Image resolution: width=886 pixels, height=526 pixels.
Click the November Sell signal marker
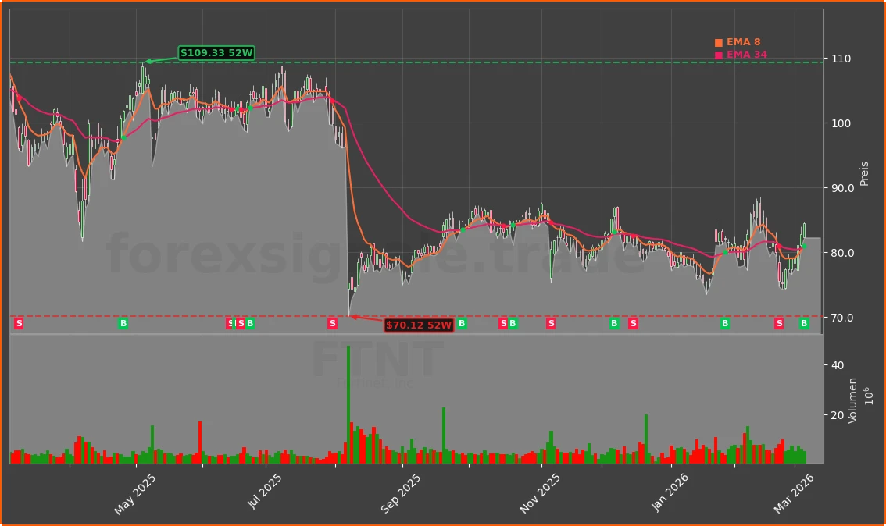(551, 323)
